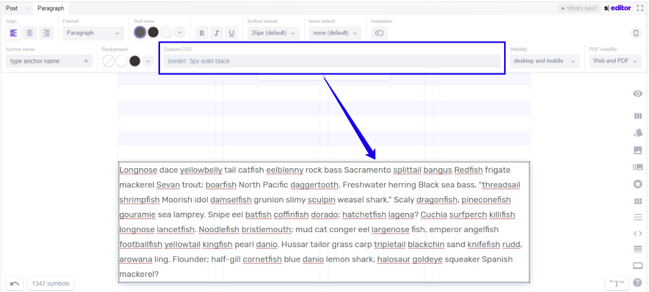The height and width of the screenshot is (292, 649).
Task: Click the plus icon in anchor name
Action: tap(86, 61)
